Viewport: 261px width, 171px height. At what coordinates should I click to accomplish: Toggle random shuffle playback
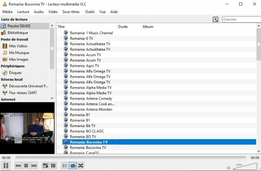coord(81,165)
